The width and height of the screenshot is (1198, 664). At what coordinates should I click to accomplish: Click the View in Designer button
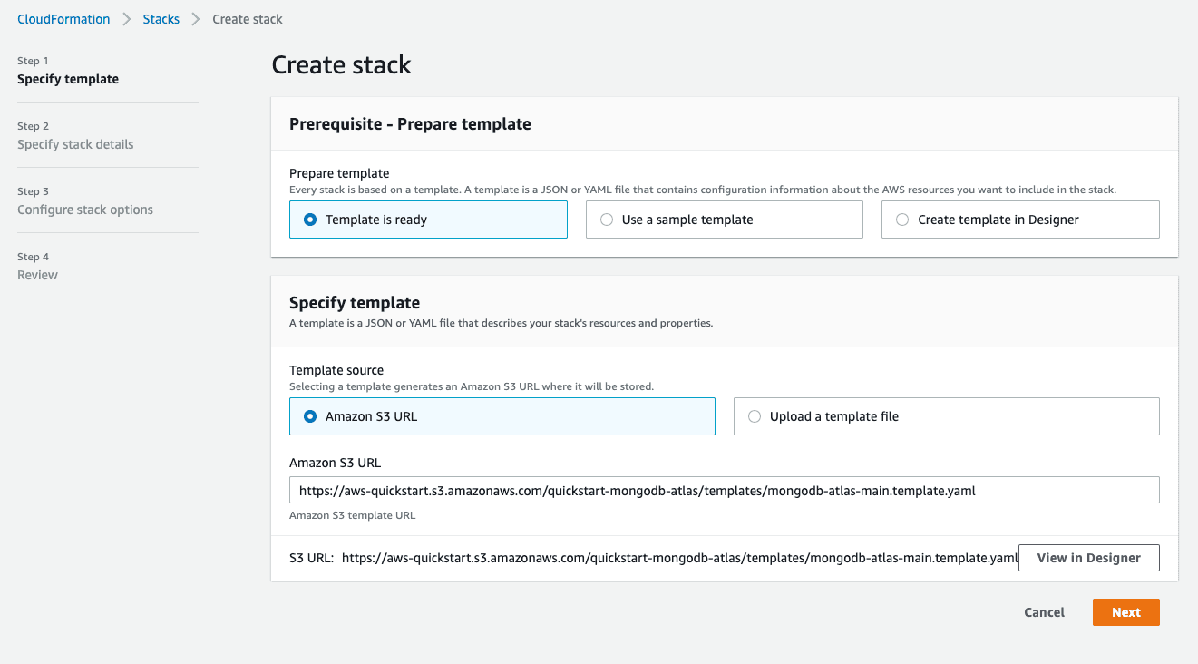(x=1088, y=558)
